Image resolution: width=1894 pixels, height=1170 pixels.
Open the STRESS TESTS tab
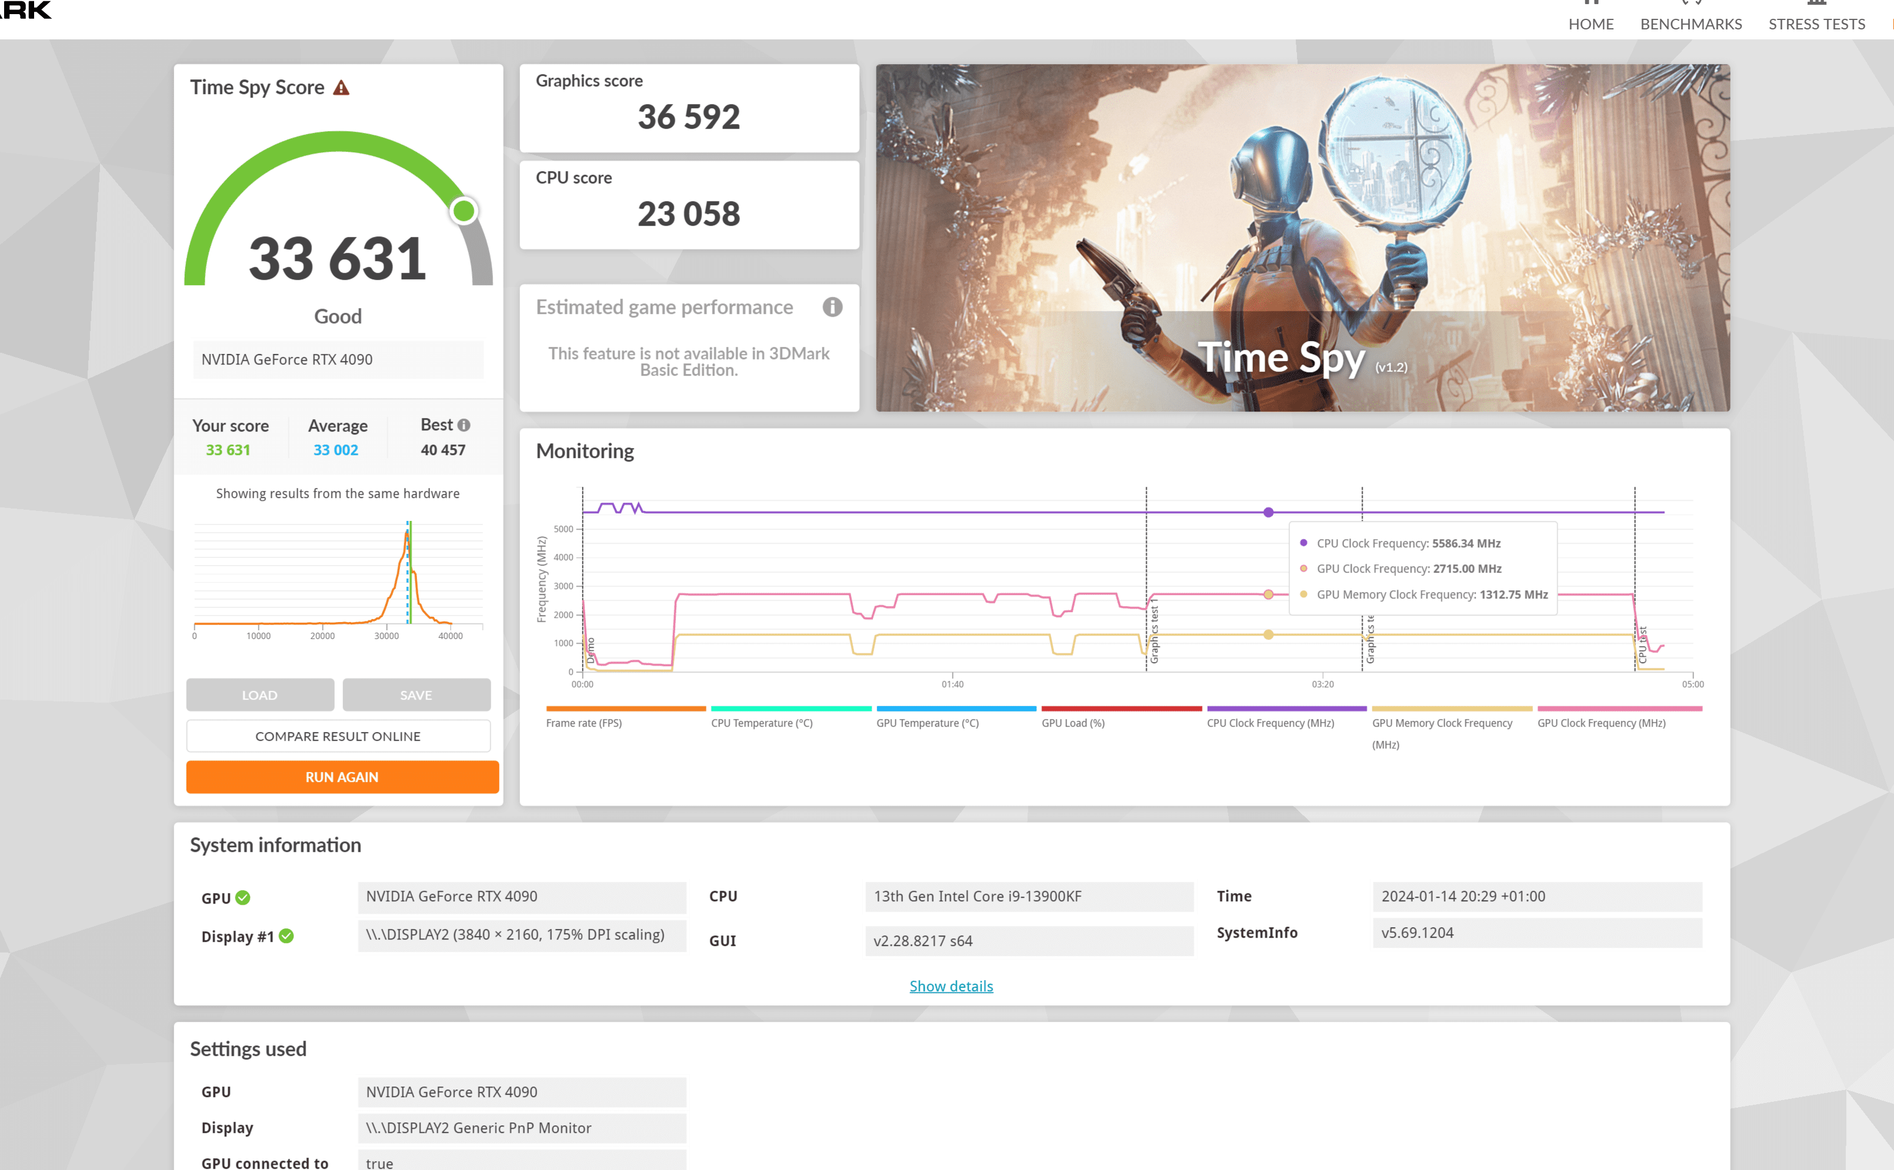1816,23
